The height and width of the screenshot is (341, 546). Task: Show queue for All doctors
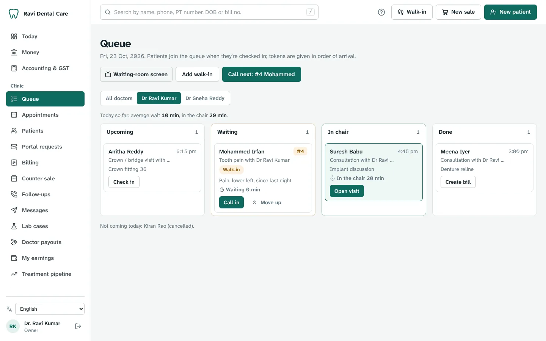(x=119, y=98)
